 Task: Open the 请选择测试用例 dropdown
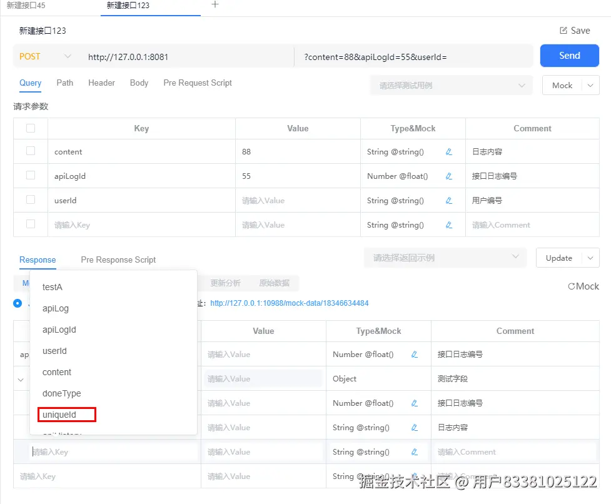450,85
